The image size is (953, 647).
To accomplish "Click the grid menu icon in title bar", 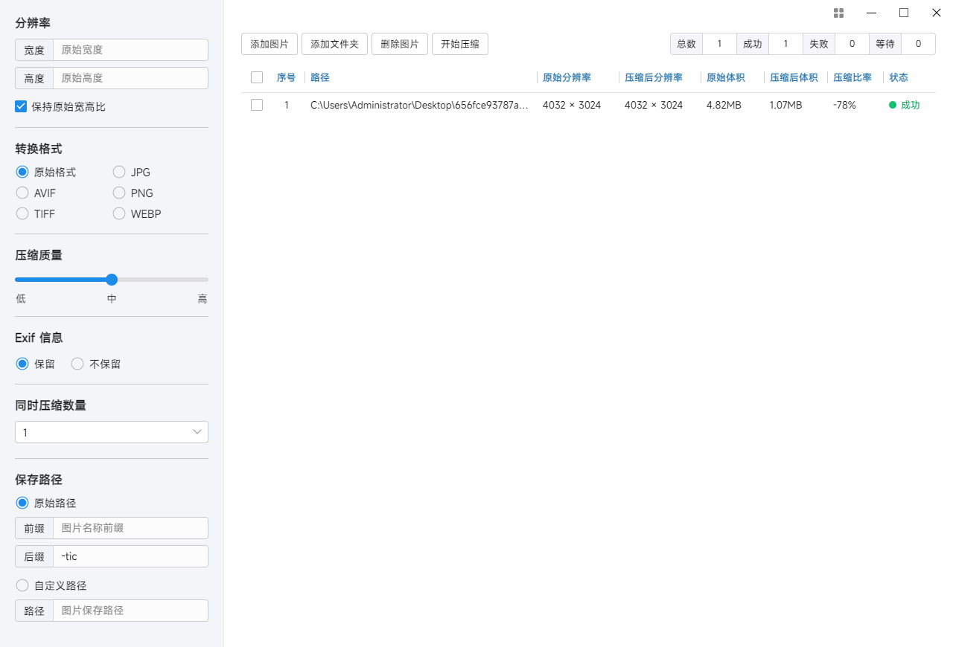I will [839, 13].
